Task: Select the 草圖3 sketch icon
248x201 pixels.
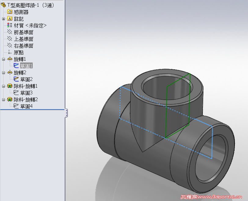Action: pyautogui.click(x=16, y=93)
